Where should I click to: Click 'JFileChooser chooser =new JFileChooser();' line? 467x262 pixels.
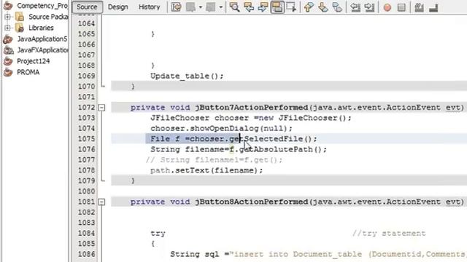coord(251,118)
